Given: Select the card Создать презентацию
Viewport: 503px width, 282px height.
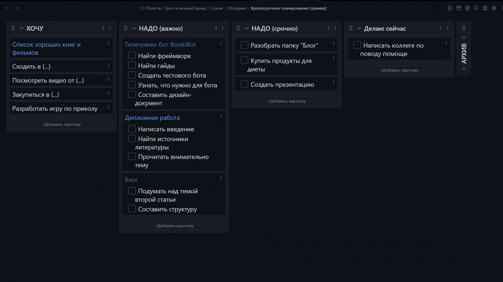Looking at the screenshot, I should 282,84.
